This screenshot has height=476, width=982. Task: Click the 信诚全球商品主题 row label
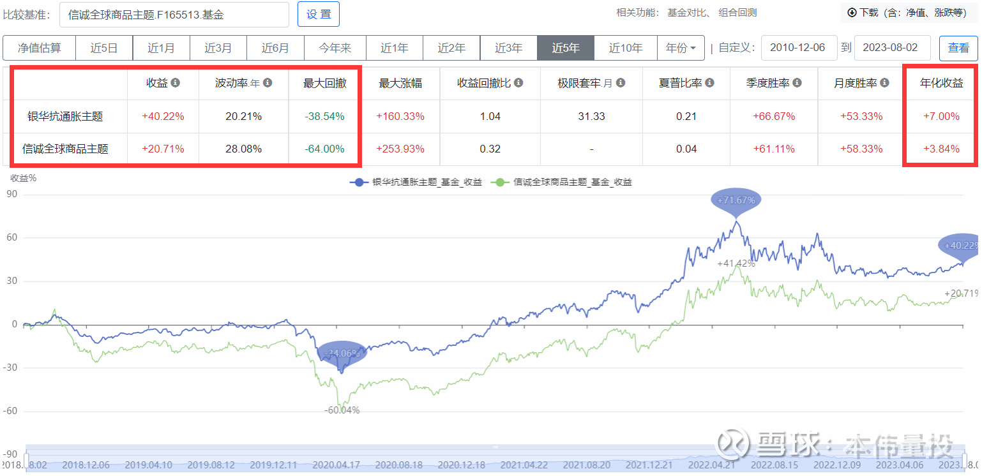tap(65, 149)
